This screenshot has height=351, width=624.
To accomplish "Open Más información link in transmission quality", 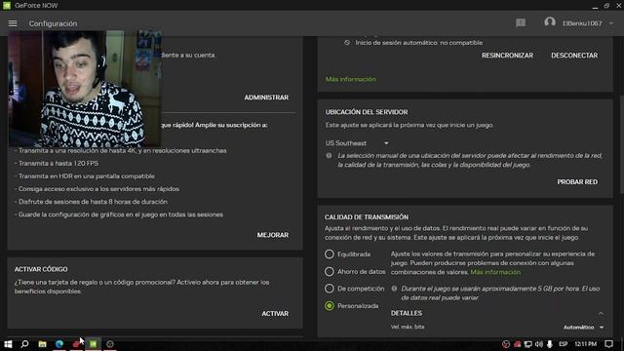I will tap(495, 272).
